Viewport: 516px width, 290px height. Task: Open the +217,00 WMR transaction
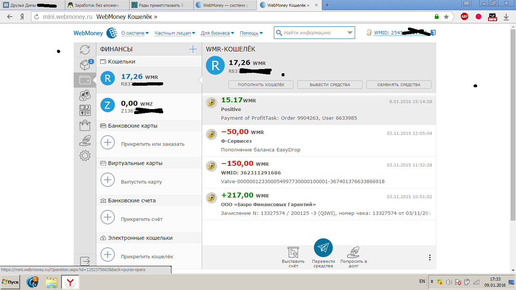(x=319, y=204)
